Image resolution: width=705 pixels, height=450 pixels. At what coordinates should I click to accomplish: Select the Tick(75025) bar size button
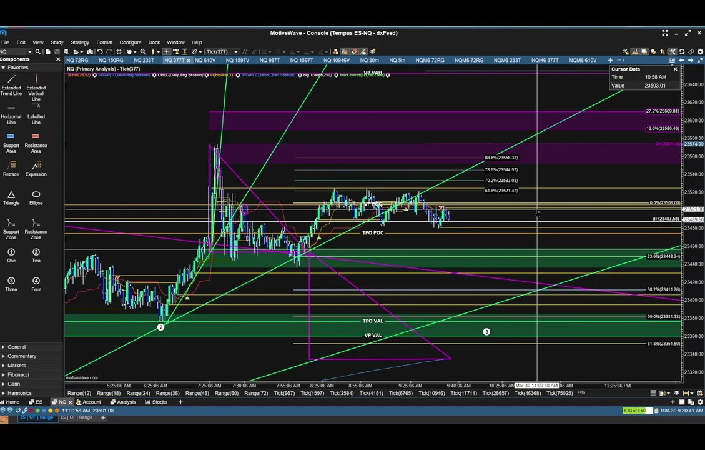pos(560,393)
